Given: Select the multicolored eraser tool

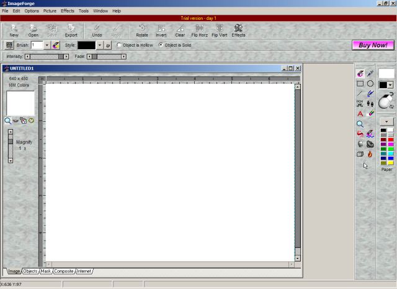Looking at the screenshot, I should point(370,114).
